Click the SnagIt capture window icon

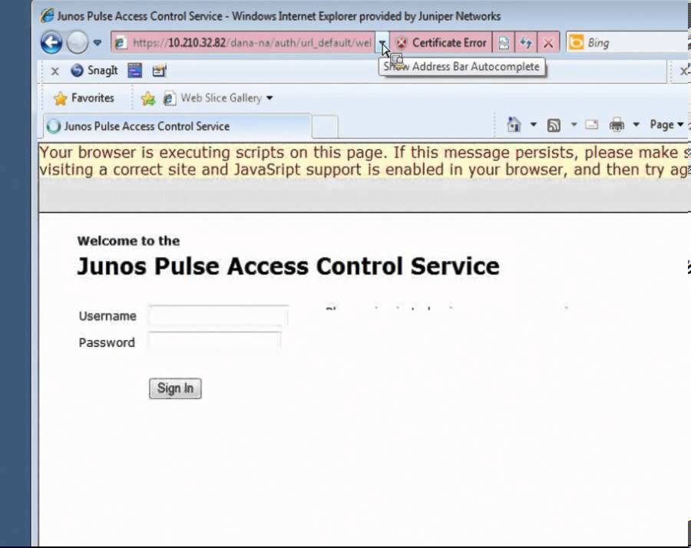pyautogui.click(x=135, y=71)
